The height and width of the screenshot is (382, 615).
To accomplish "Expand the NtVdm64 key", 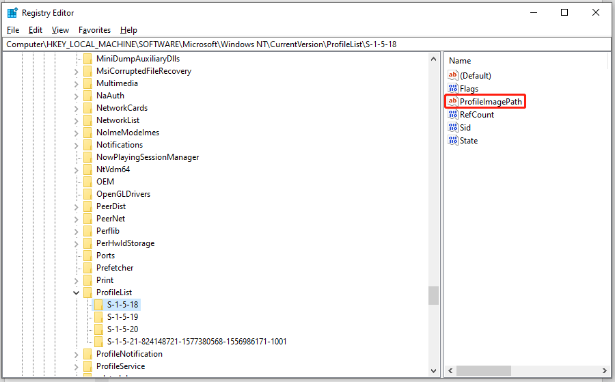I will point(77,170).
